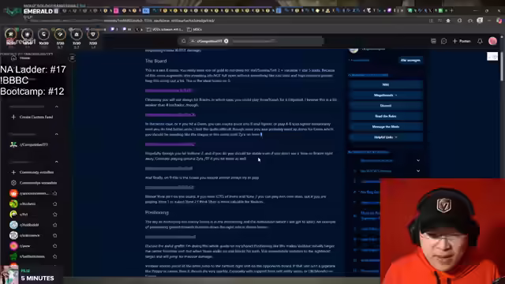
Task: Click the page vertical scrollbar
Action: (503, 66)
